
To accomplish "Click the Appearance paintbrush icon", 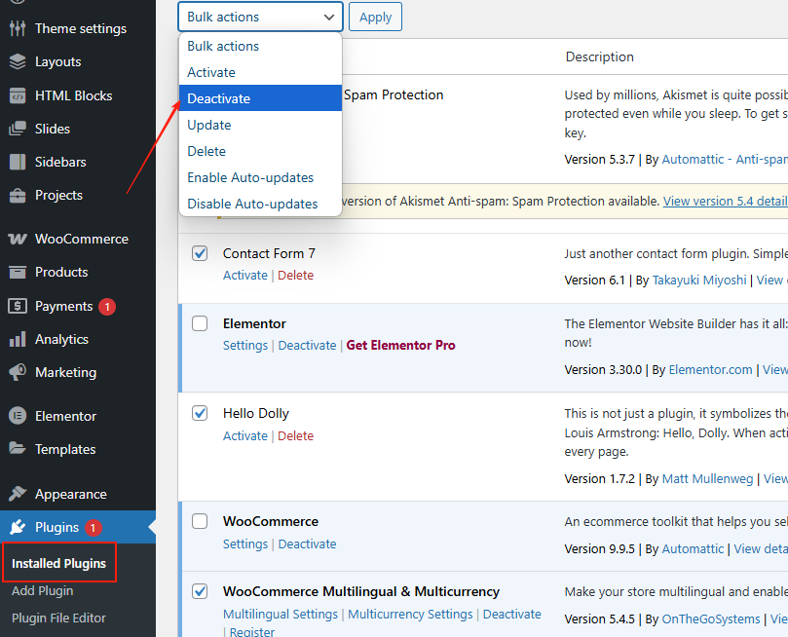I will (18, 494).
